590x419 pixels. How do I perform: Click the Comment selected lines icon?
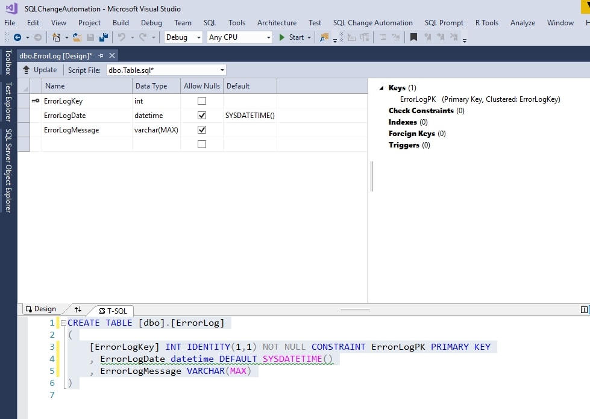tap(383, 37)
